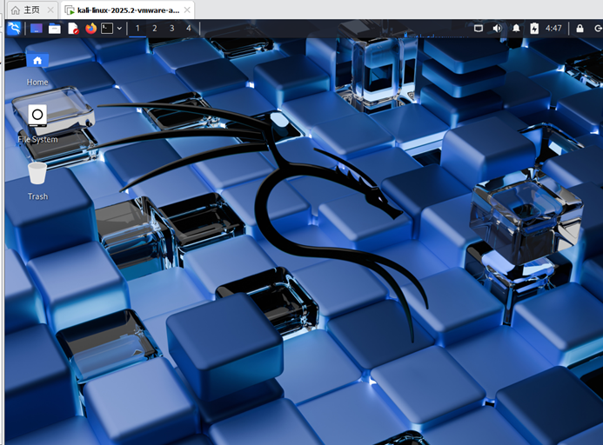Switch to workspace 4
This screenshot has height=445, width=603.
[189, 29]
